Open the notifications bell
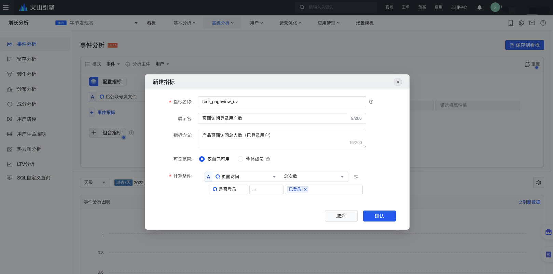Screen dimensions: 553x274 tap(480, 7)
